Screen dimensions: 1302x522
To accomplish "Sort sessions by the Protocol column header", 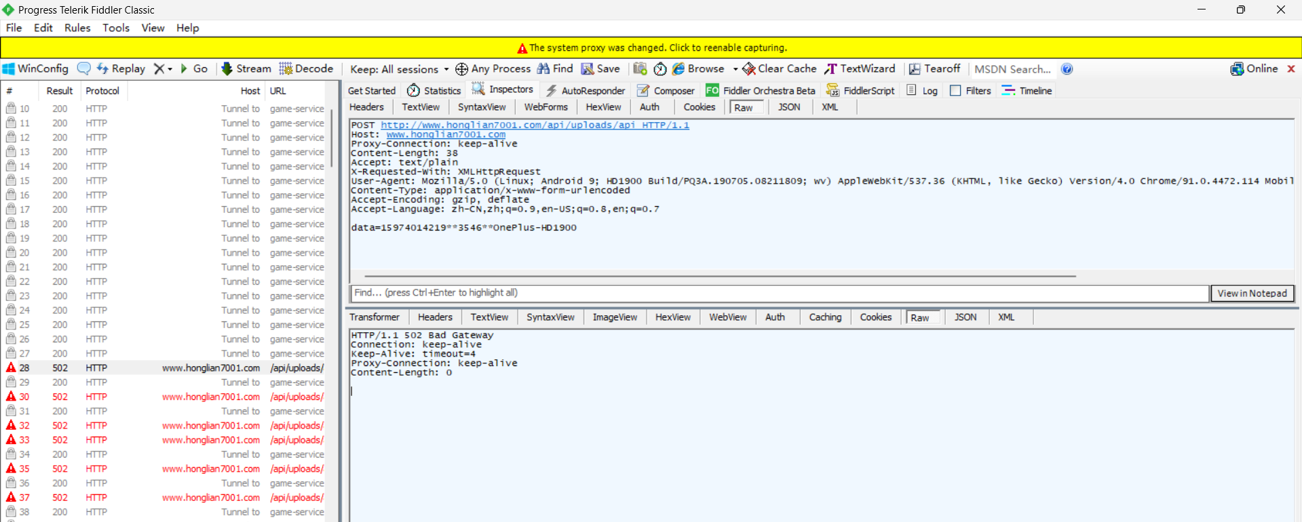I will (102, 91).
